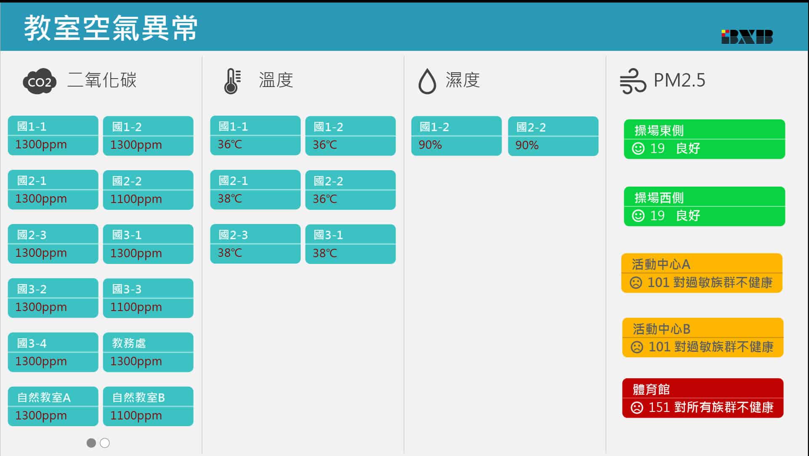The height and width of the screenshot is (456, 809).
Task: Click sad face icon on 體育館 card
Action: point(637,407)
